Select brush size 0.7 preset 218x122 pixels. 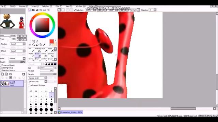point(31,90)
